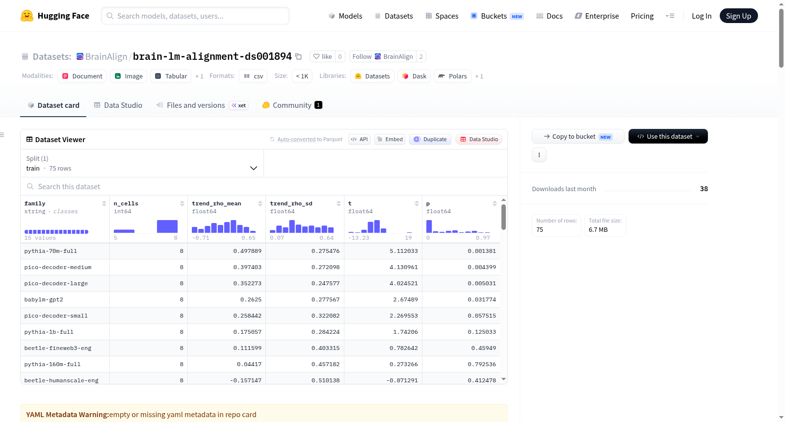
Task: Click the Embed button
Action: 390,139
